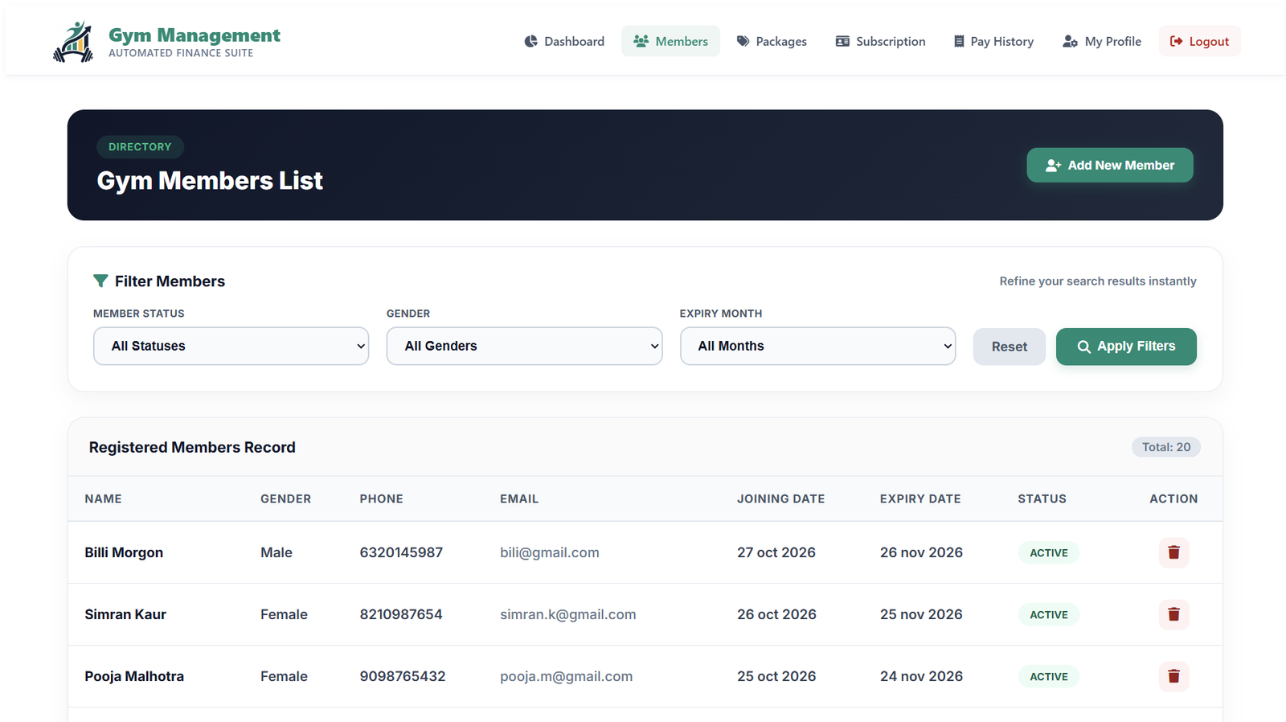Select the name Billi Morgon

click(x=124, y=552)
